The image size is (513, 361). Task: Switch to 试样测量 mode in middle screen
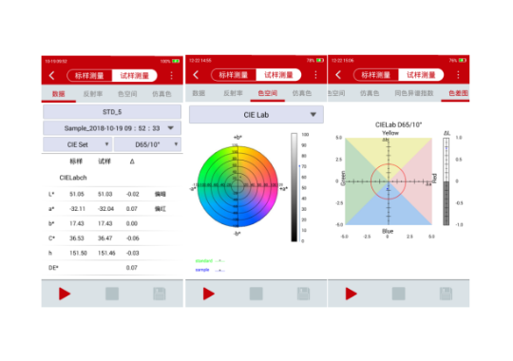coord(278,75)
